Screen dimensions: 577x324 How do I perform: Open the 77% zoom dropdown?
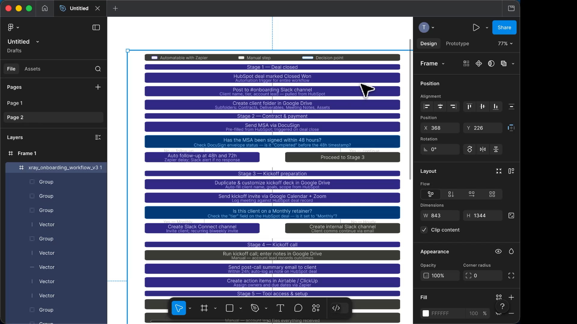(505, 43)
